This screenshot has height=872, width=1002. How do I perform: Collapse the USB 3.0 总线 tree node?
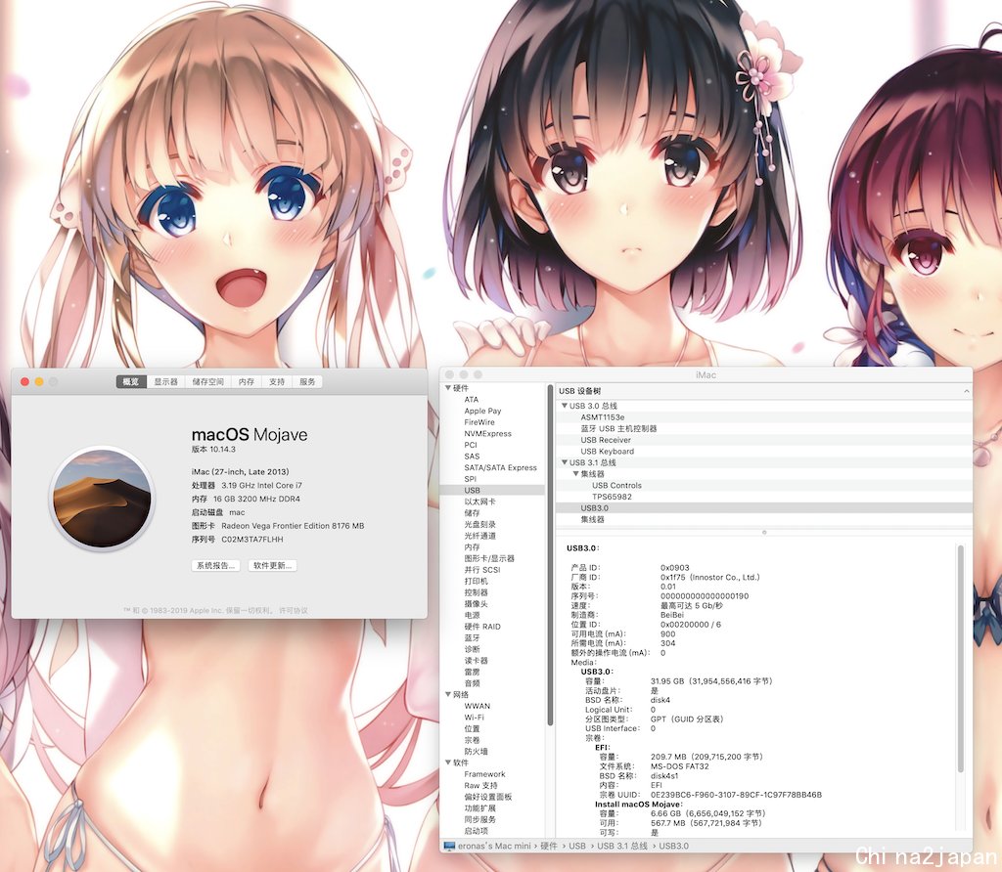click(x=565, y=406)
